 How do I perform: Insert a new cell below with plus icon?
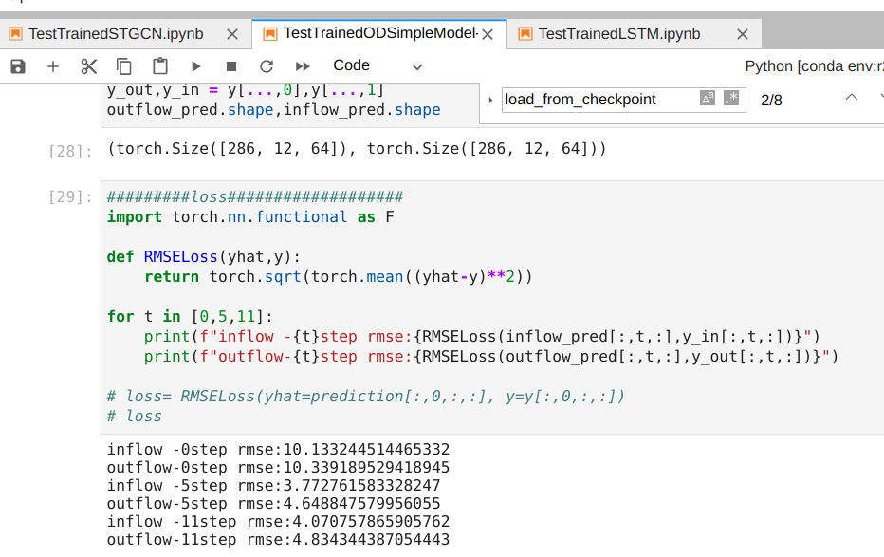click(x=53, y=66)
